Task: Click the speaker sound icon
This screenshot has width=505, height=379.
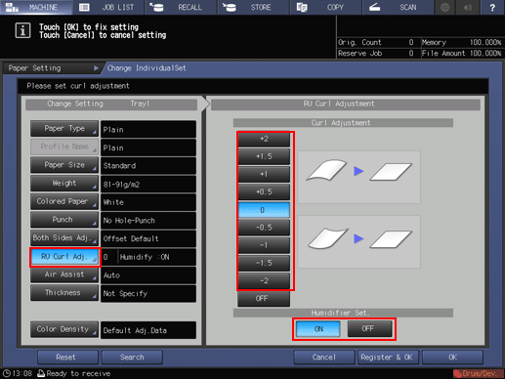Action: 468,7
